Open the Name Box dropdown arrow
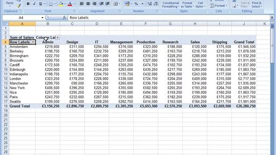Screen dimensions: 276x155 (42, 18)
